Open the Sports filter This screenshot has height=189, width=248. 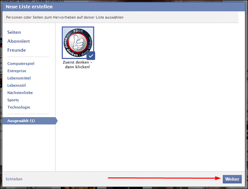click(13, 100)
